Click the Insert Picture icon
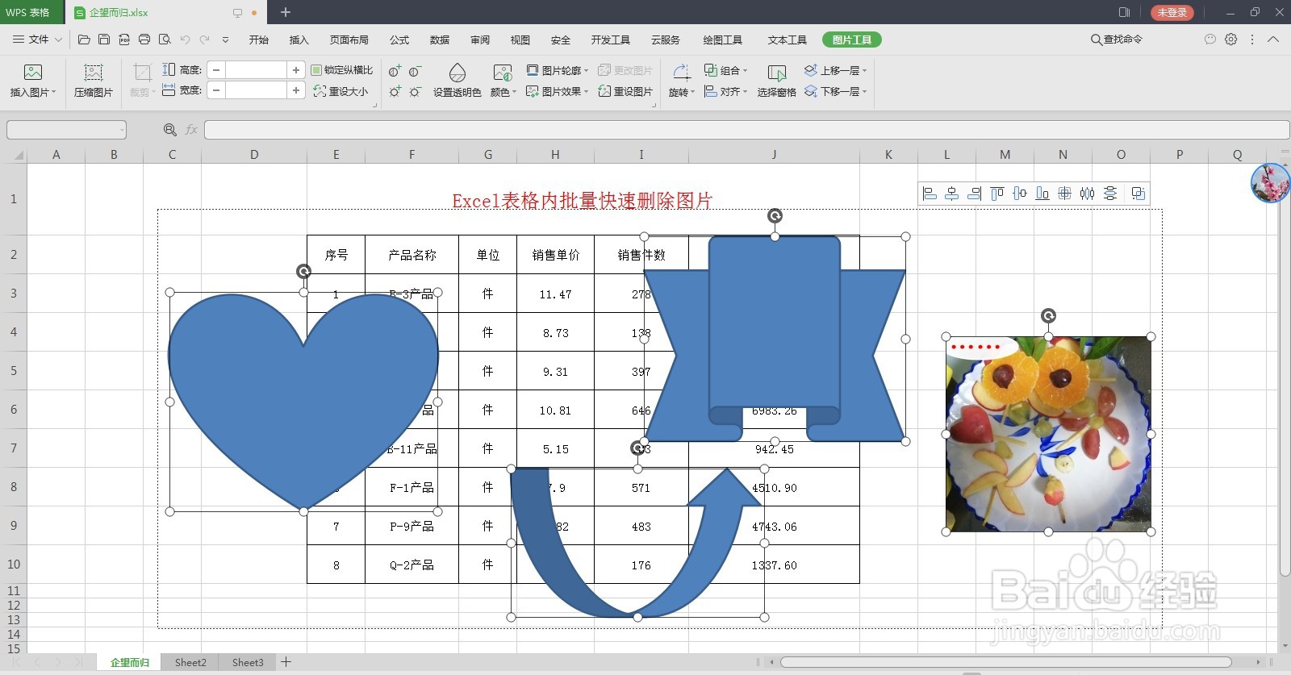 [32, 73]
